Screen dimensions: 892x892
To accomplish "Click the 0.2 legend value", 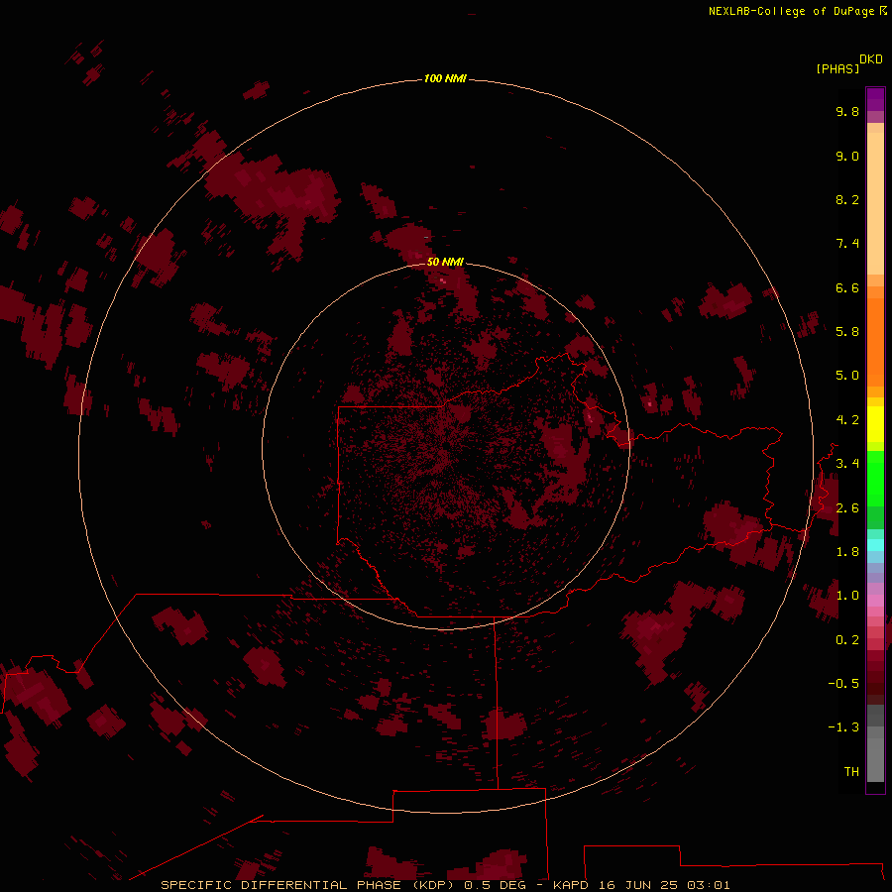I will tap(847, 640).
